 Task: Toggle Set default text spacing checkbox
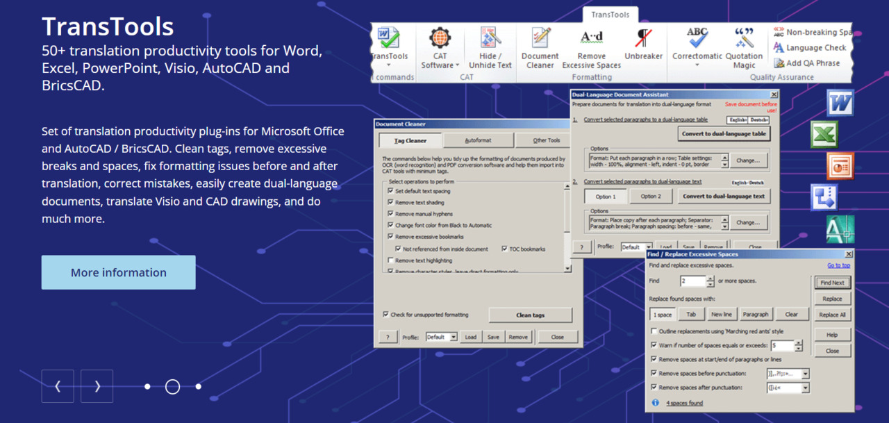(391, 191)
